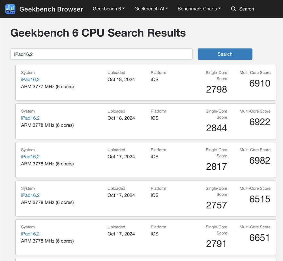The image size is (283, 261).
Task: Click the magnifier search icon in navbar
Action: click(233, 9)
